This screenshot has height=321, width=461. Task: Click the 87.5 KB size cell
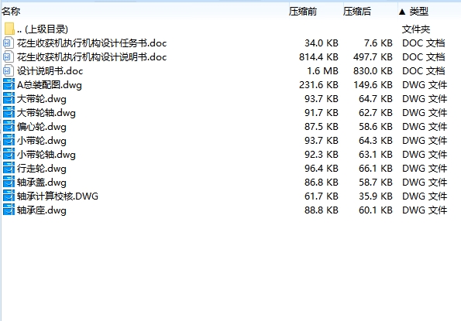pos(322,127)
